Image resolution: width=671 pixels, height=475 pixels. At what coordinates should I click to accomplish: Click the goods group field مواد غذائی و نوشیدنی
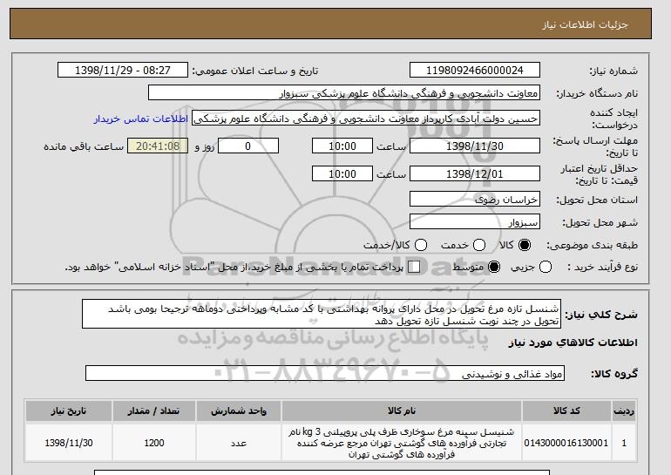[x=325, y=373]
